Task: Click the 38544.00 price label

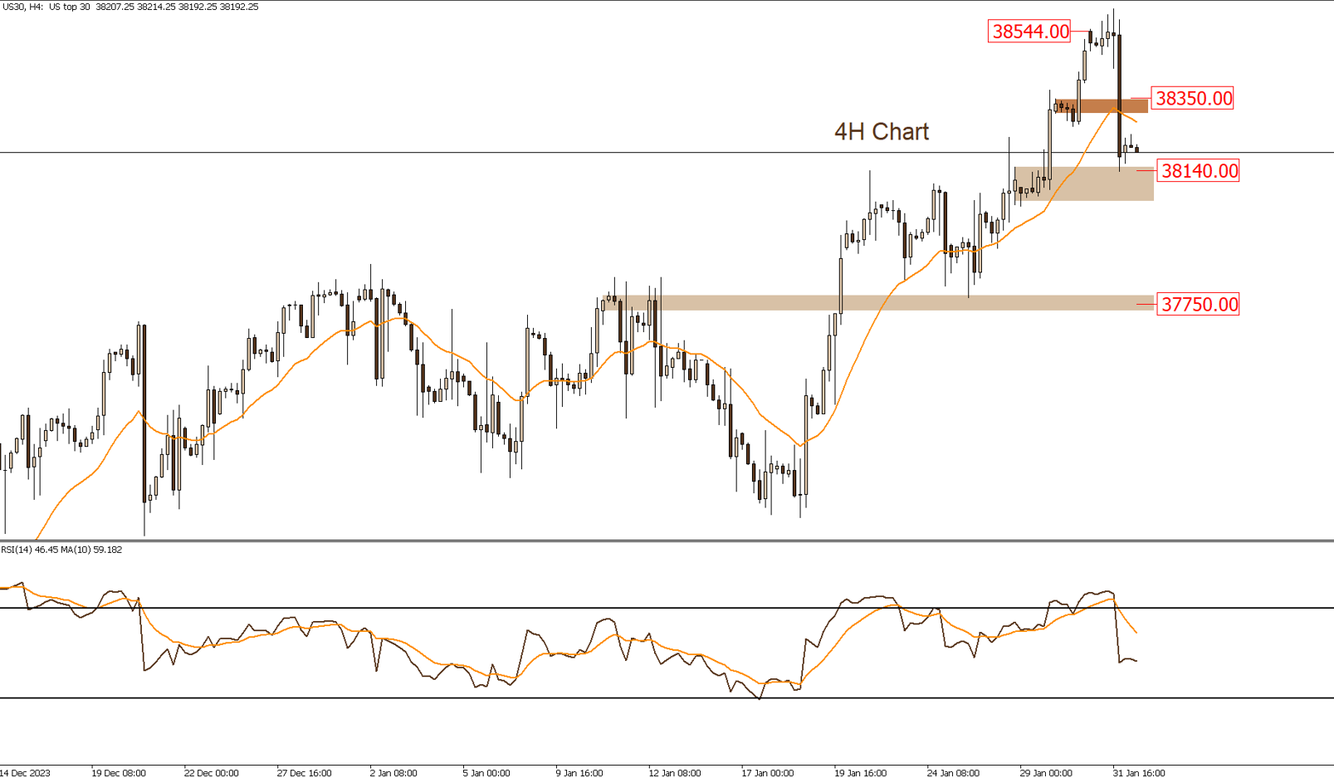Action: [1030, 32]
